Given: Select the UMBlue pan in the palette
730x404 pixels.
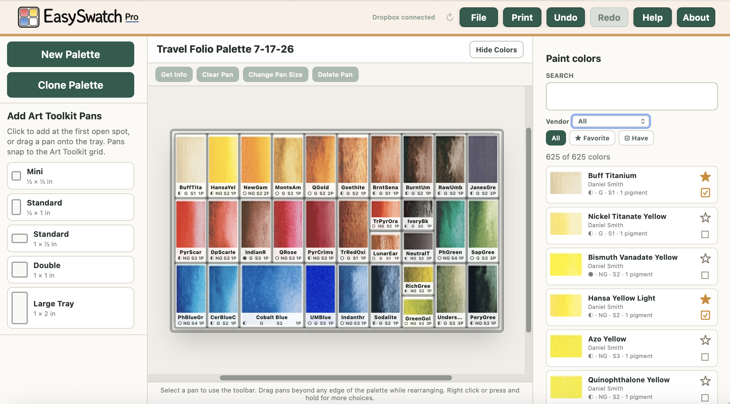Looking at the screenshot, I should 321,295.
